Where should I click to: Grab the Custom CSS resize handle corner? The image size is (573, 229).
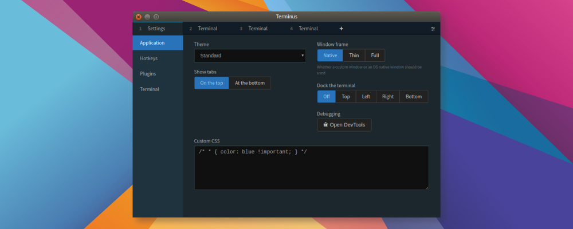pyautogui.click(x=427, y=188)
